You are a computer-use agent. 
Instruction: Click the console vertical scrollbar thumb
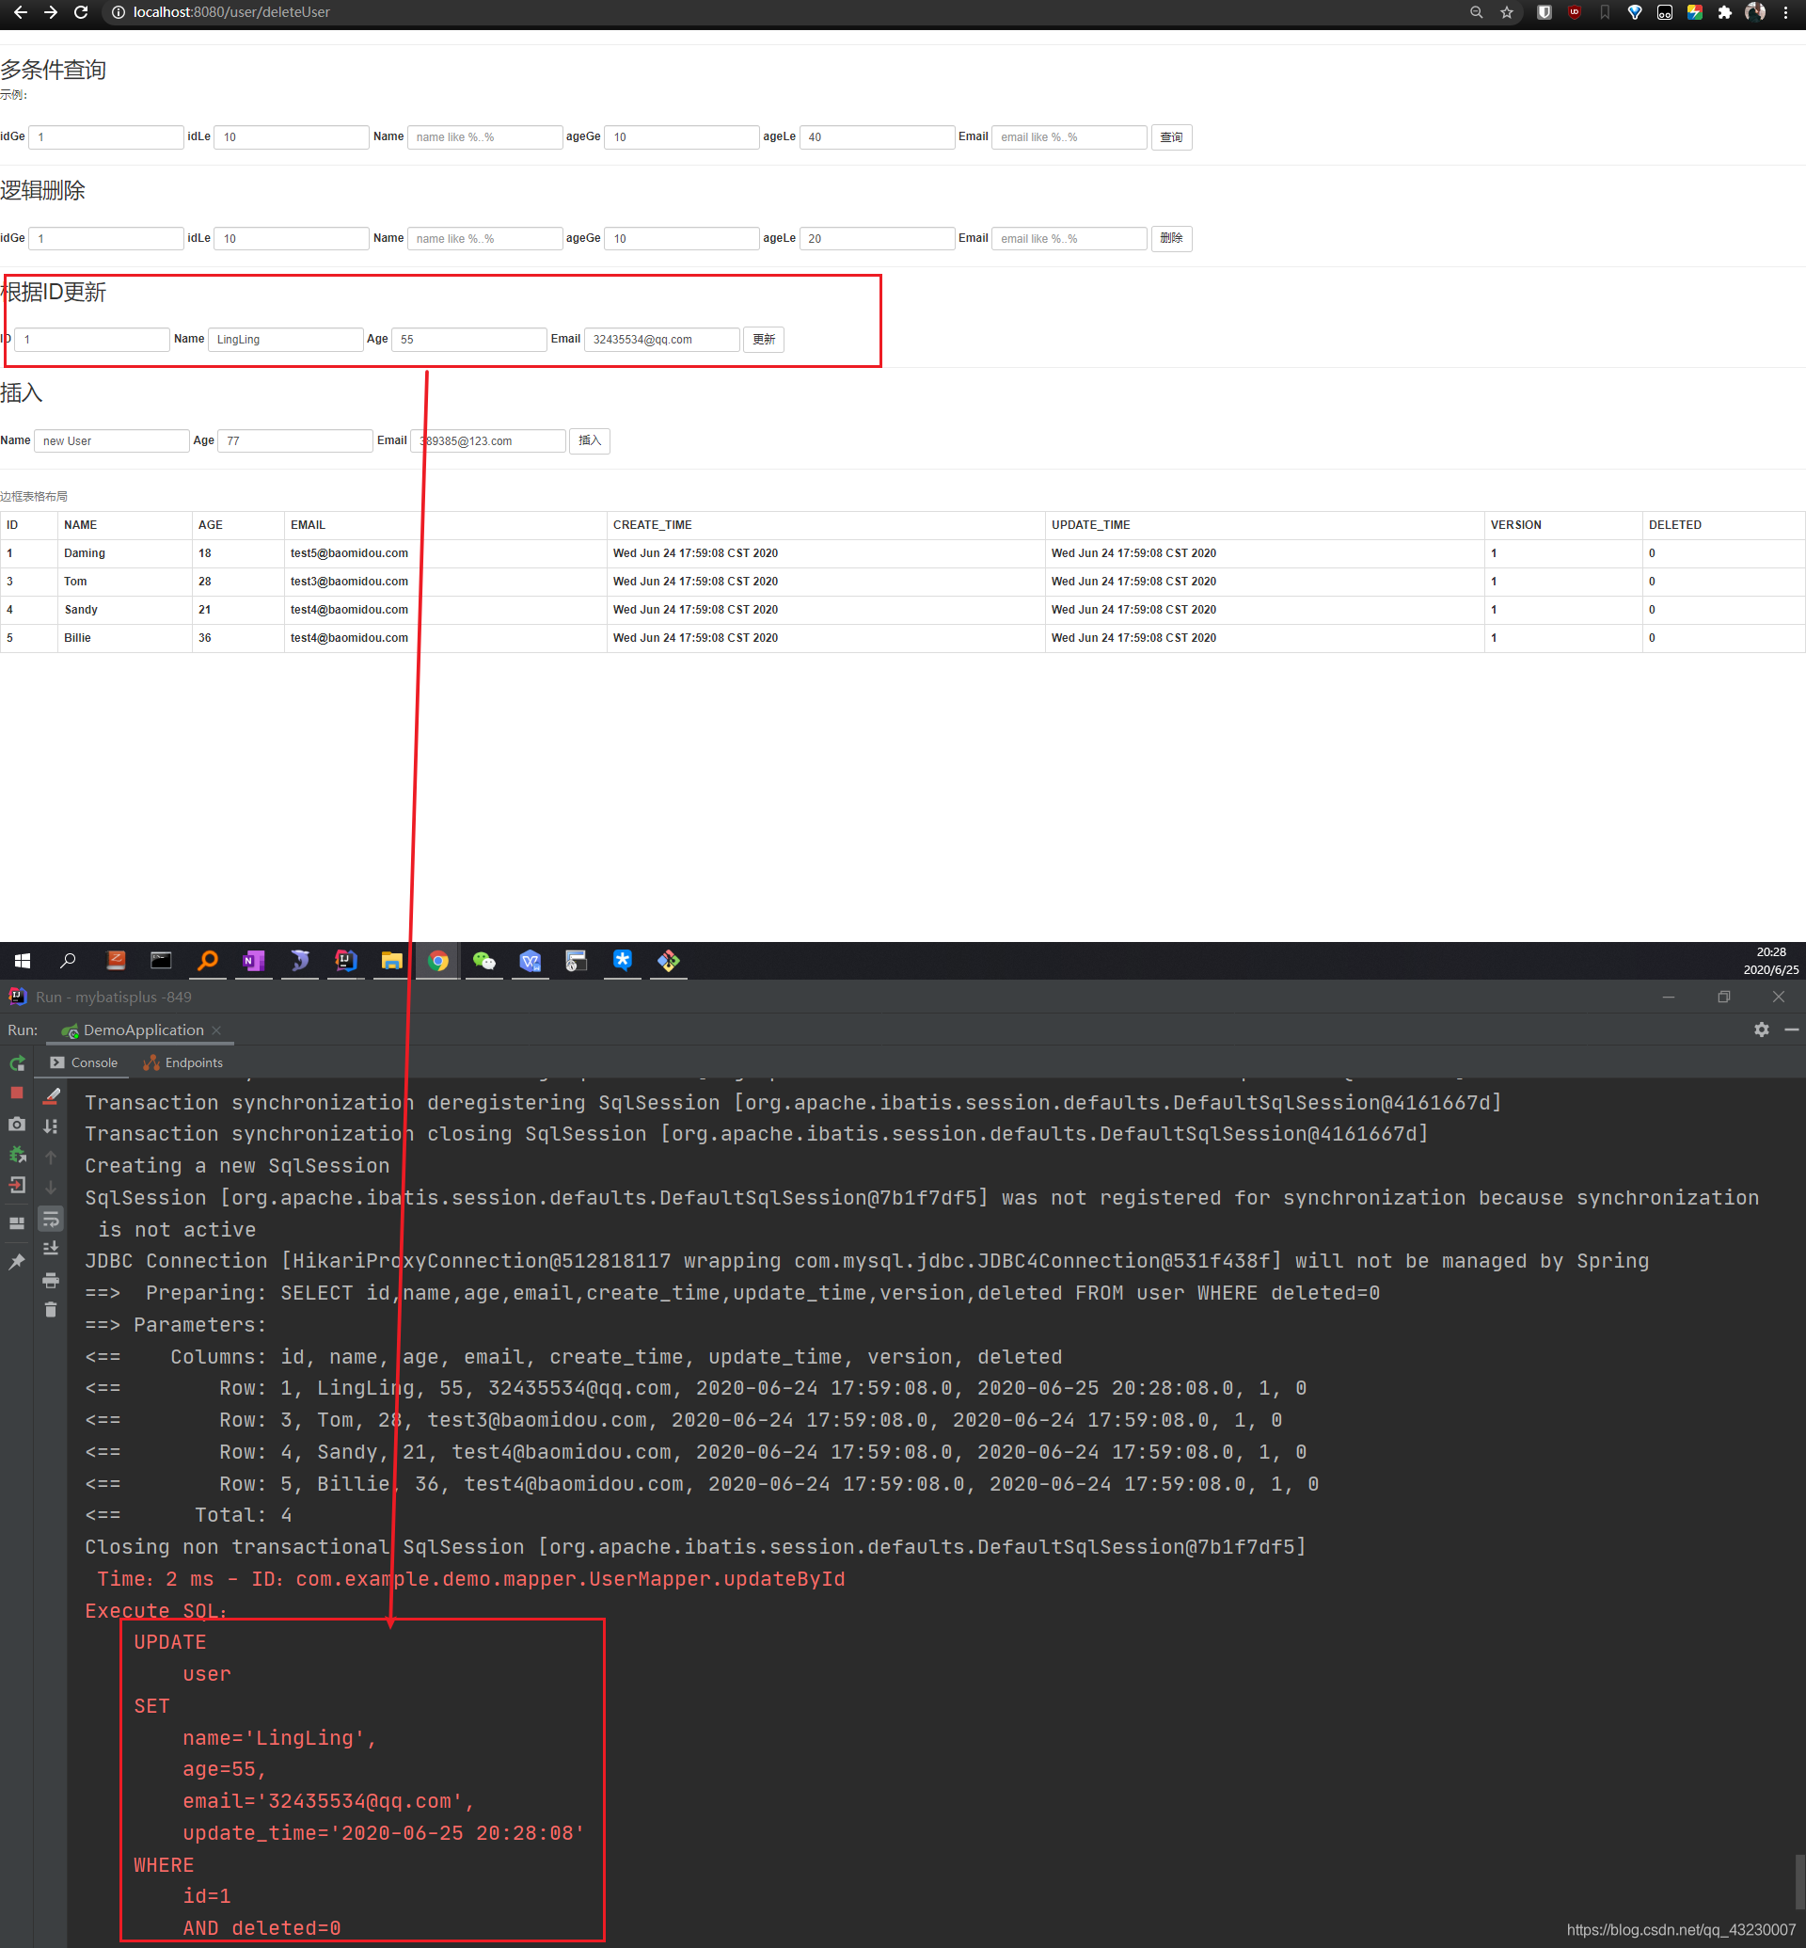tap(1799, 1881)
